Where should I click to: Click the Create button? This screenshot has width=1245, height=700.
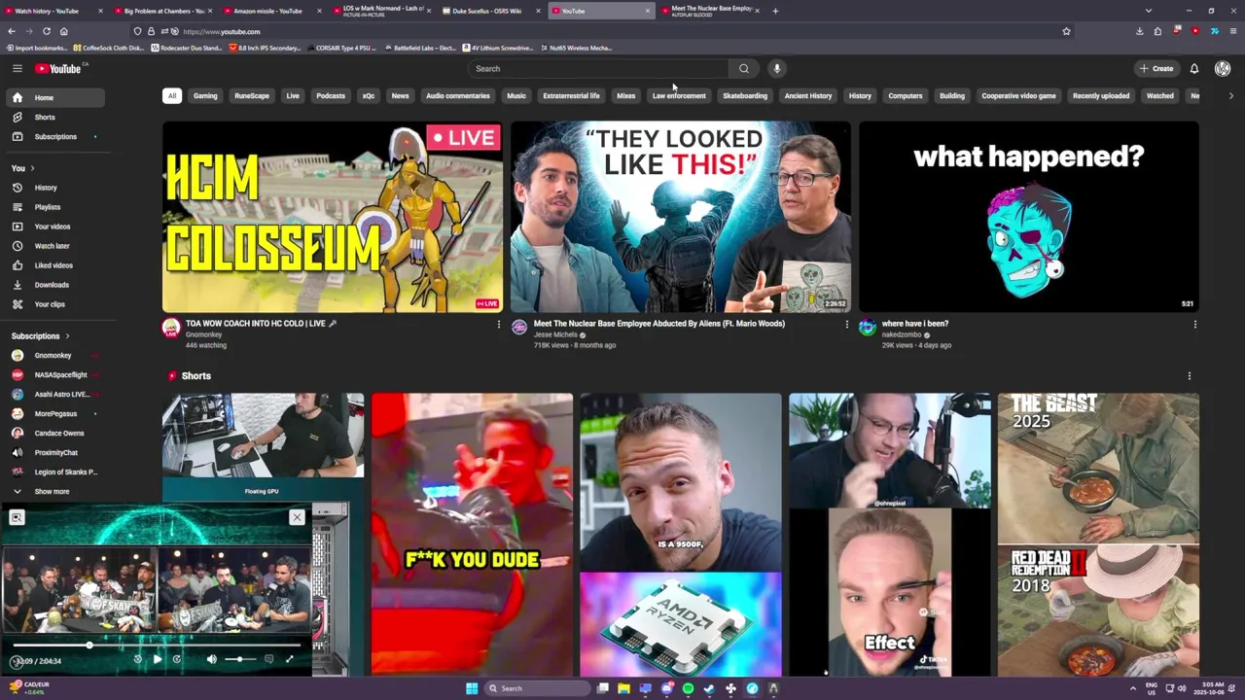pos(1157,68)
